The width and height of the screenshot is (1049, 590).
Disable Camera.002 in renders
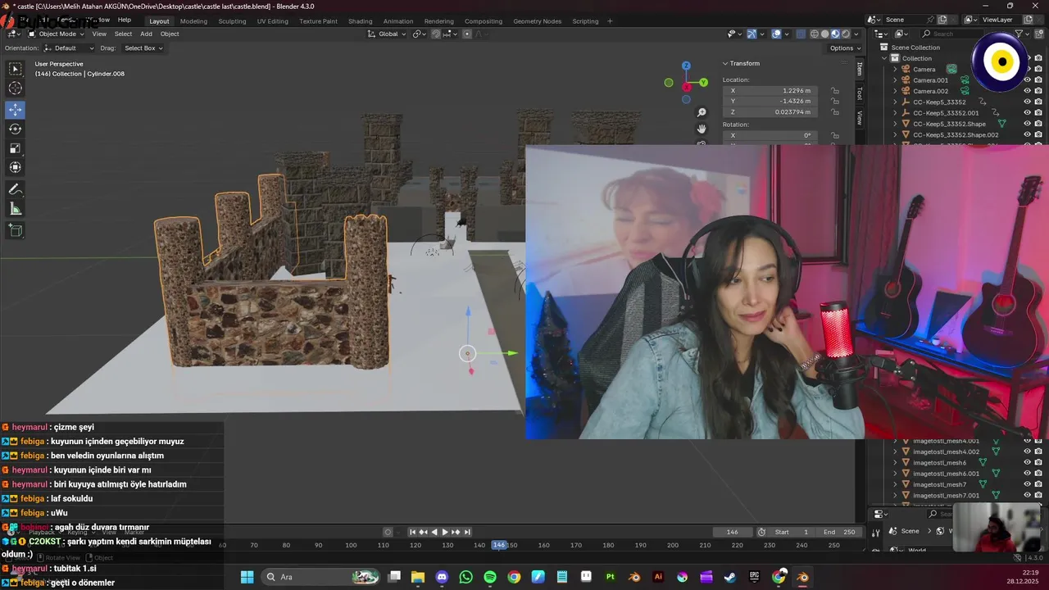1038,91
